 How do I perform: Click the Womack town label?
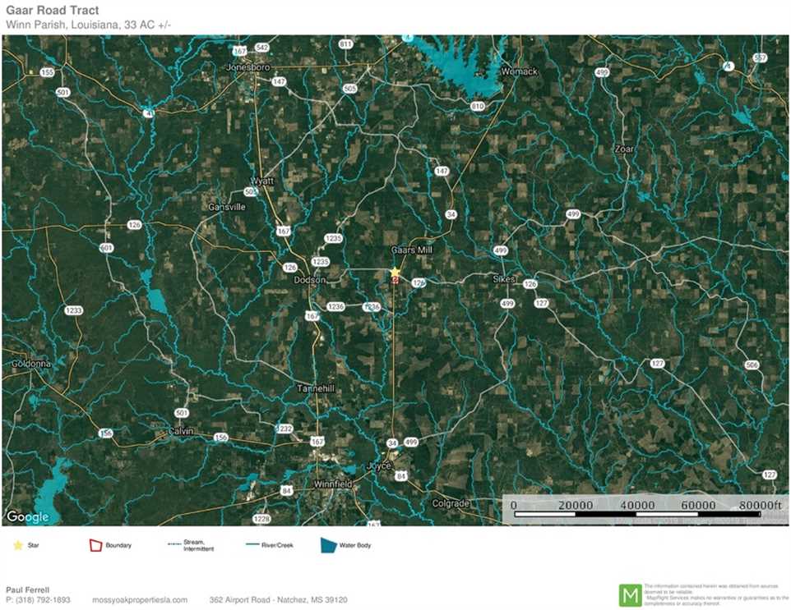[519, 72]
